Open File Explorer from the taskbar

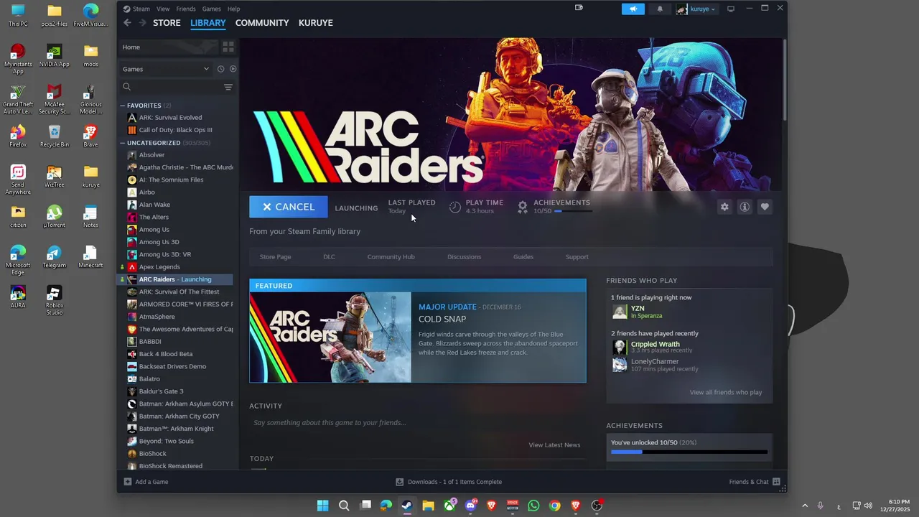[428, 506]
